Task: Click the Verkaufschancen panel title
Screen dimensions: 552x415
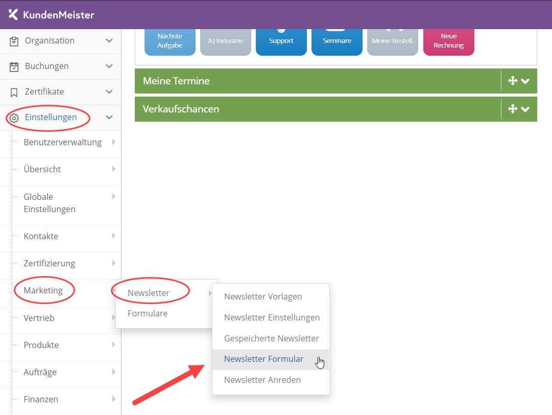Action: (x=181, y=109)
